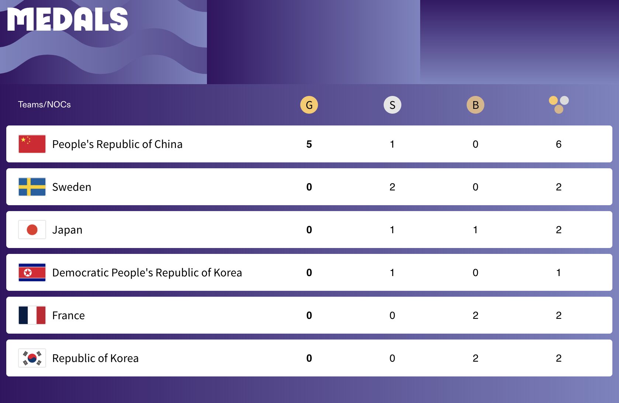The width and height of the screenshot is (619, 403).
Task: Select the Japan team name
Action: pos(67,230)
